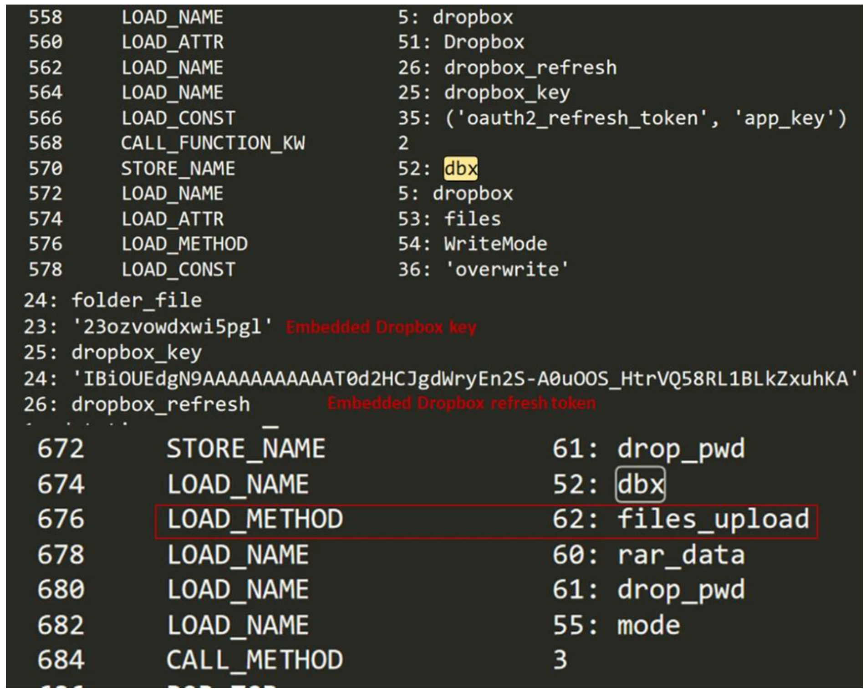Screen dimensions: 866x694
Task: Click the outlined dbx on line 674
Action: click(640, 484)
